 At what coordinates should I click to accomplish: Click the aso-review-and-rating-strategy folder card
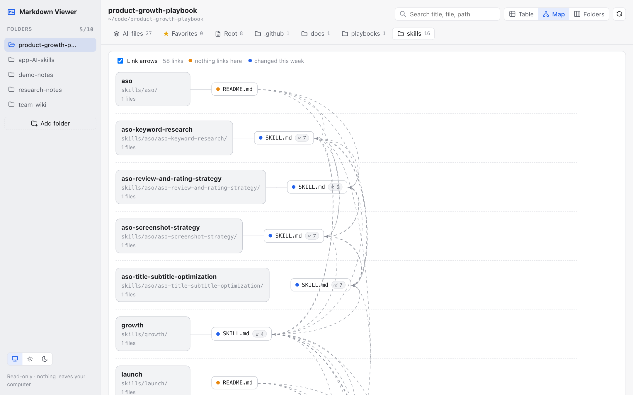(191, 187)
